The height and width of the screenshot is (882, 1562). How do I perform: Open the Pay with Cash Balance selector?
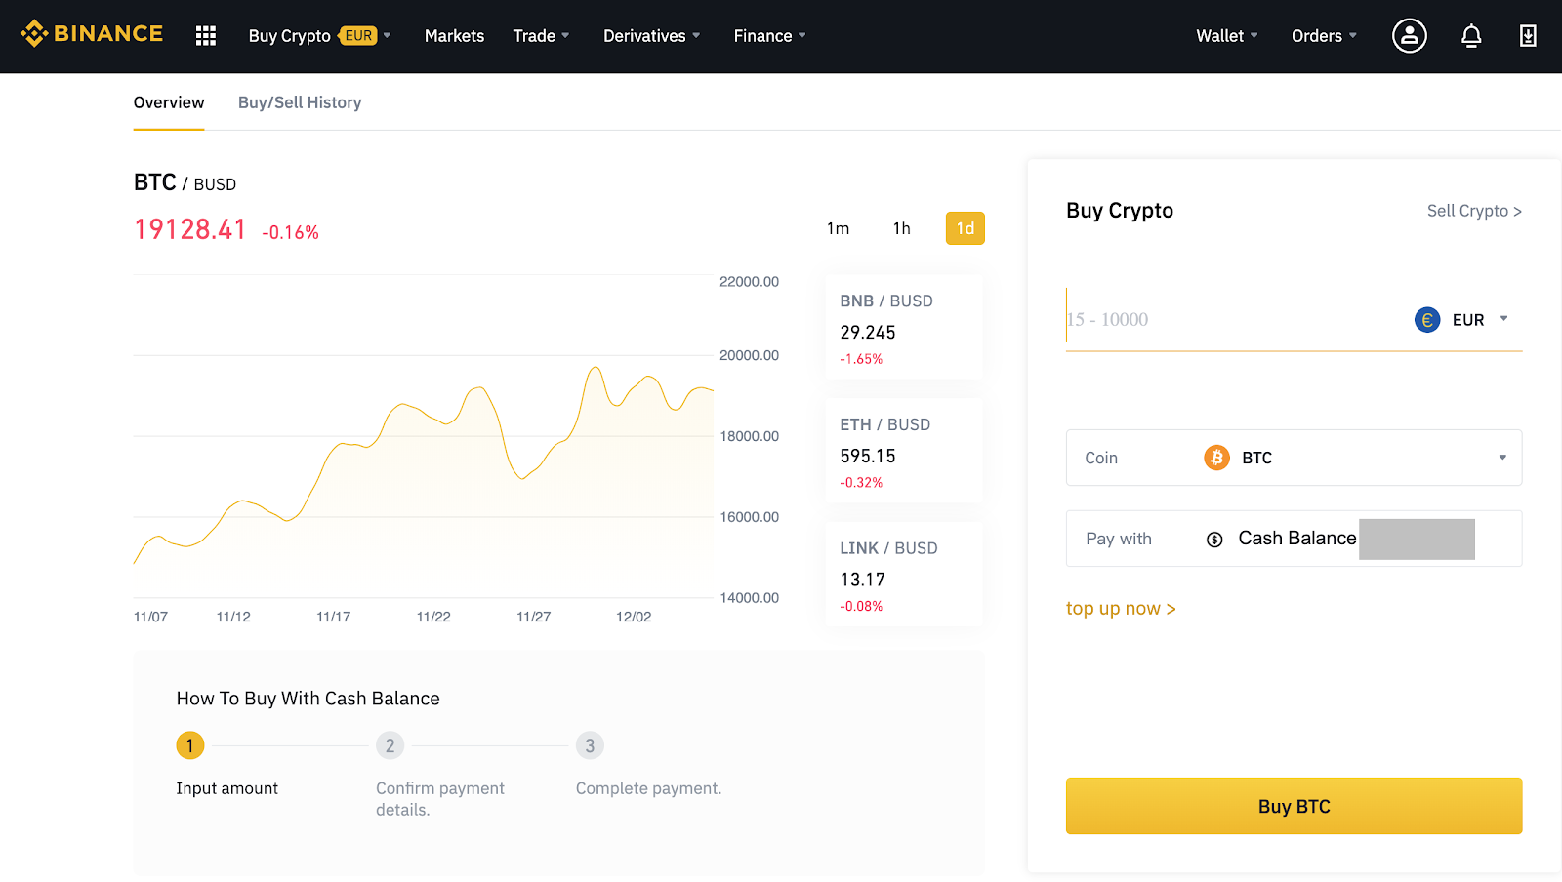click(x=1294, y=539)
